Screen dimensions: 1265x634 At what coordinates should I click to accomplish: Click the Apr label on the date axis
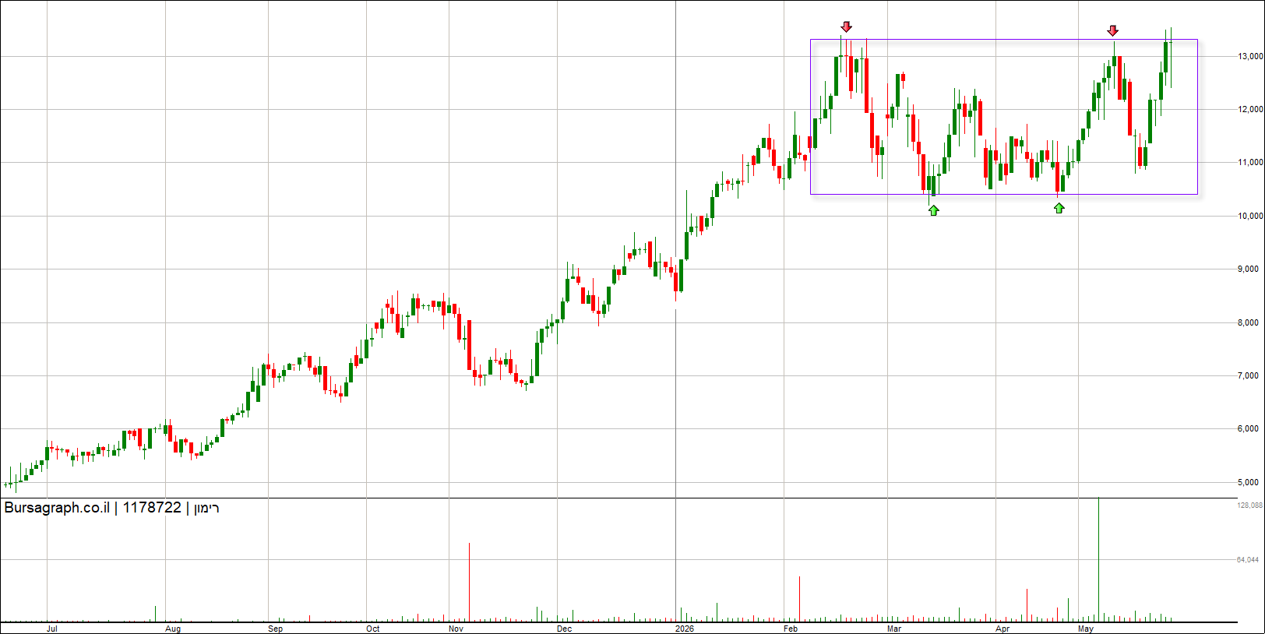tap(1002, 629)
